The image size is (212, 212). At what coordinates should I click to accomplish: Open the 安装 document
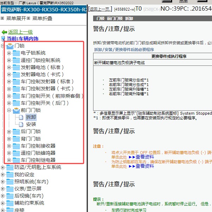(x=31, y=124)
